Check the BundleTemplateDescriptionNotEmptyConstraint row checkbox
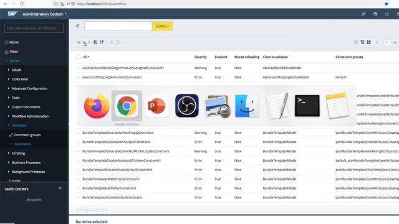The height and width of the screenshot is (224, 399). point(78,133)
